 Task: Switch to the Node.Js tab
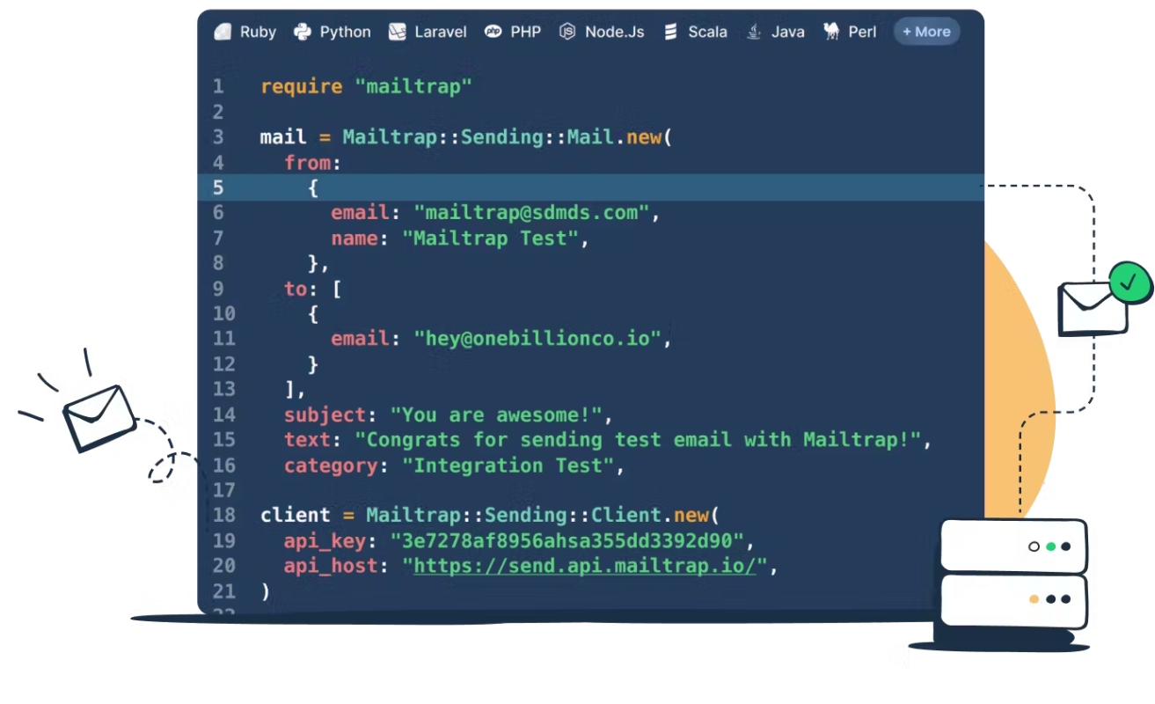coord(602,32)
